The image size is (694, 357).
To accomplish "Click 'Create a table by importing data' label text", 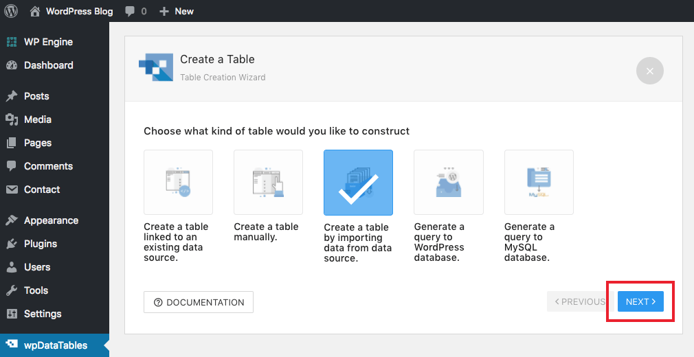I will [357, 243].
